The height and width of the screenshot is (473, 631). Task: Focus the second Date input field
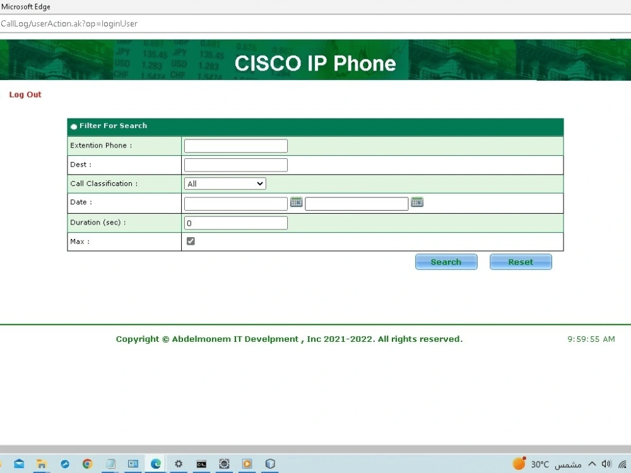tap(357, 204)
